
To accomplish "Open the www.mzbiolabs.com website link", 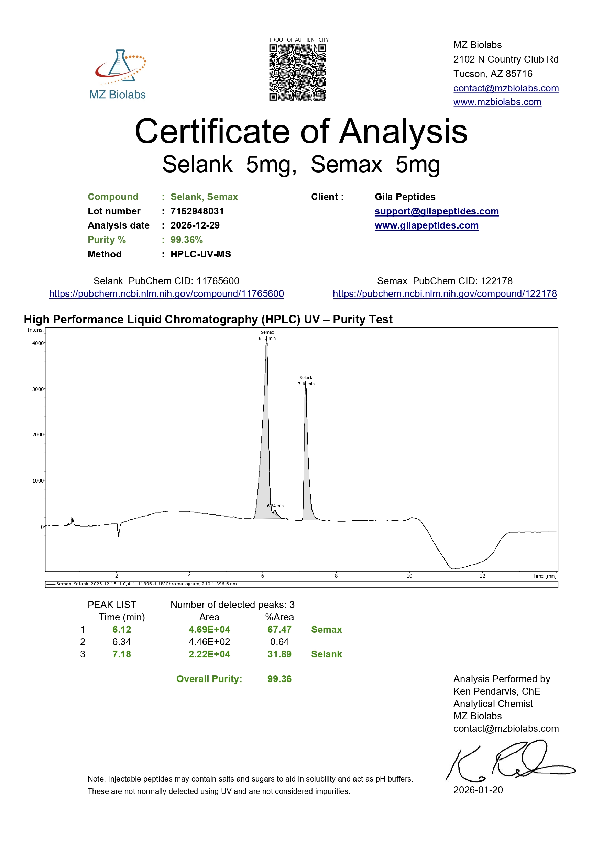I will click(497, 102).
